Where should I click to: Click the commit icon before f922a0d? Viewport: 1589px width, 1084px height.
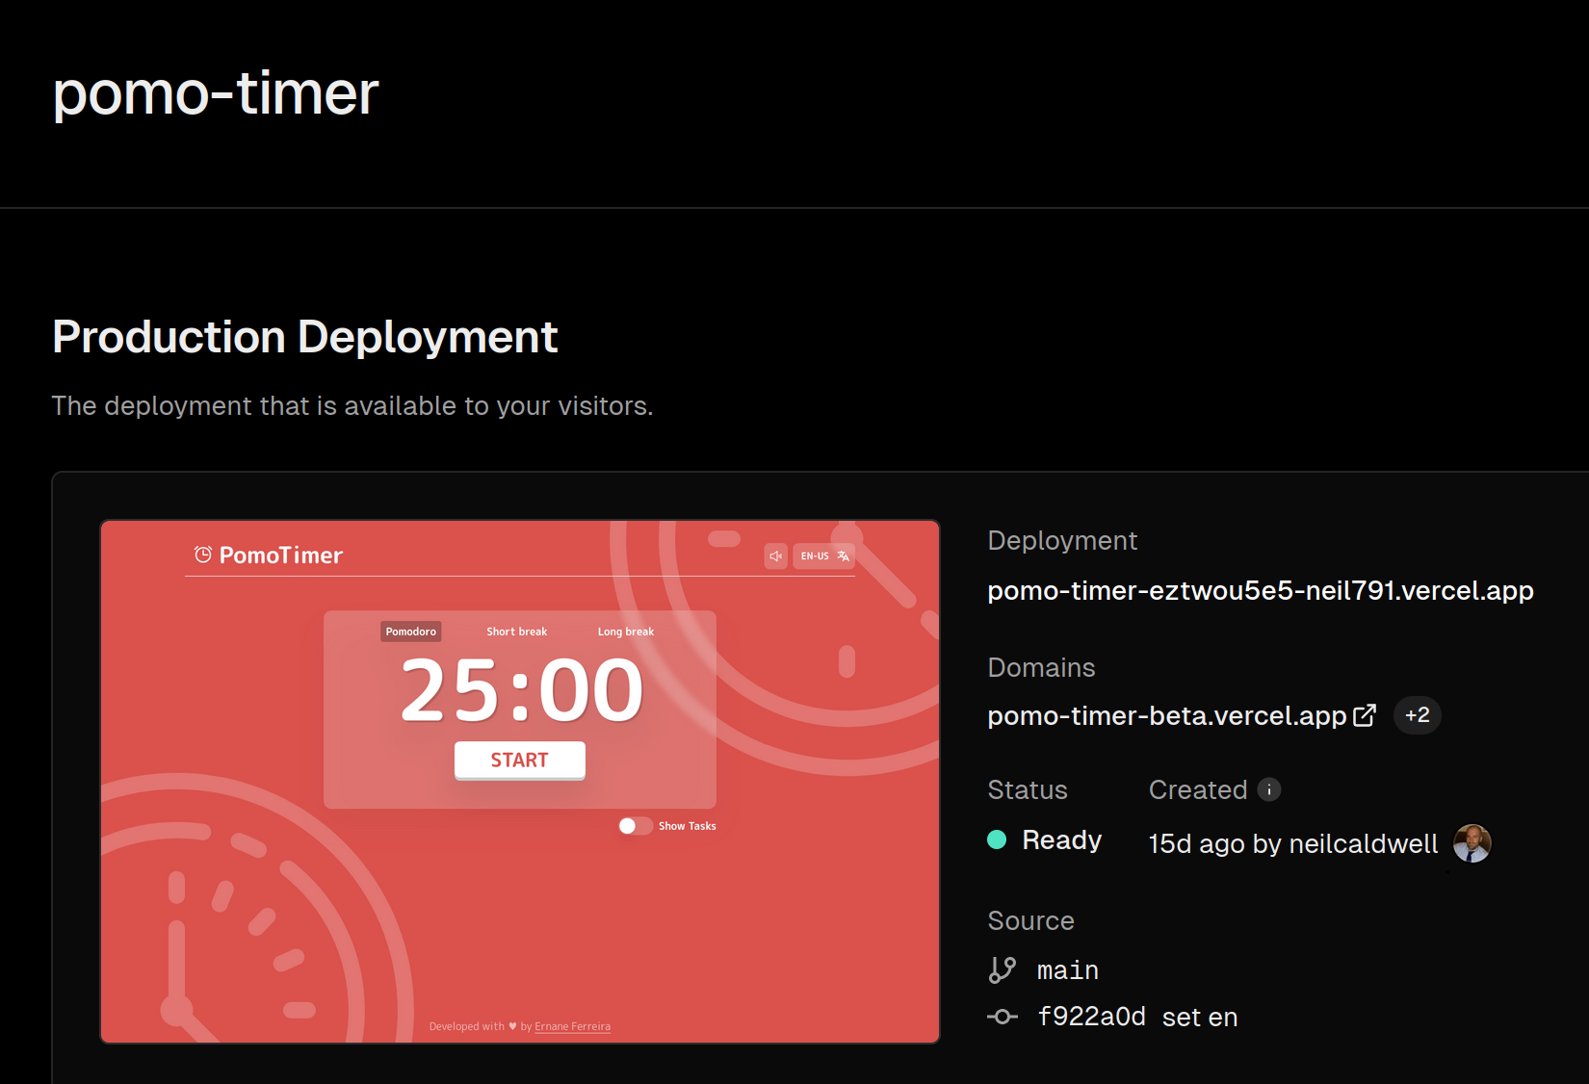(1002, 1017)
